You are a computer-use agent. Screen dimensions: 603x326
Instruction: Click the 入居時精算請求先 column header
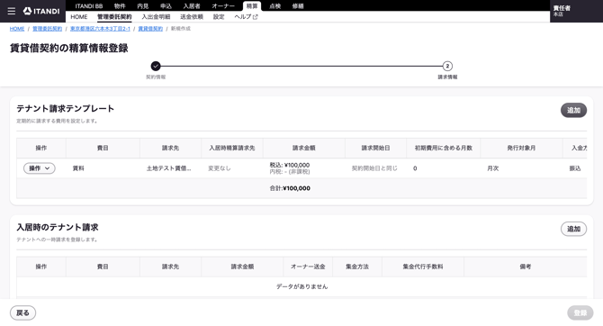tap(232, 148)
